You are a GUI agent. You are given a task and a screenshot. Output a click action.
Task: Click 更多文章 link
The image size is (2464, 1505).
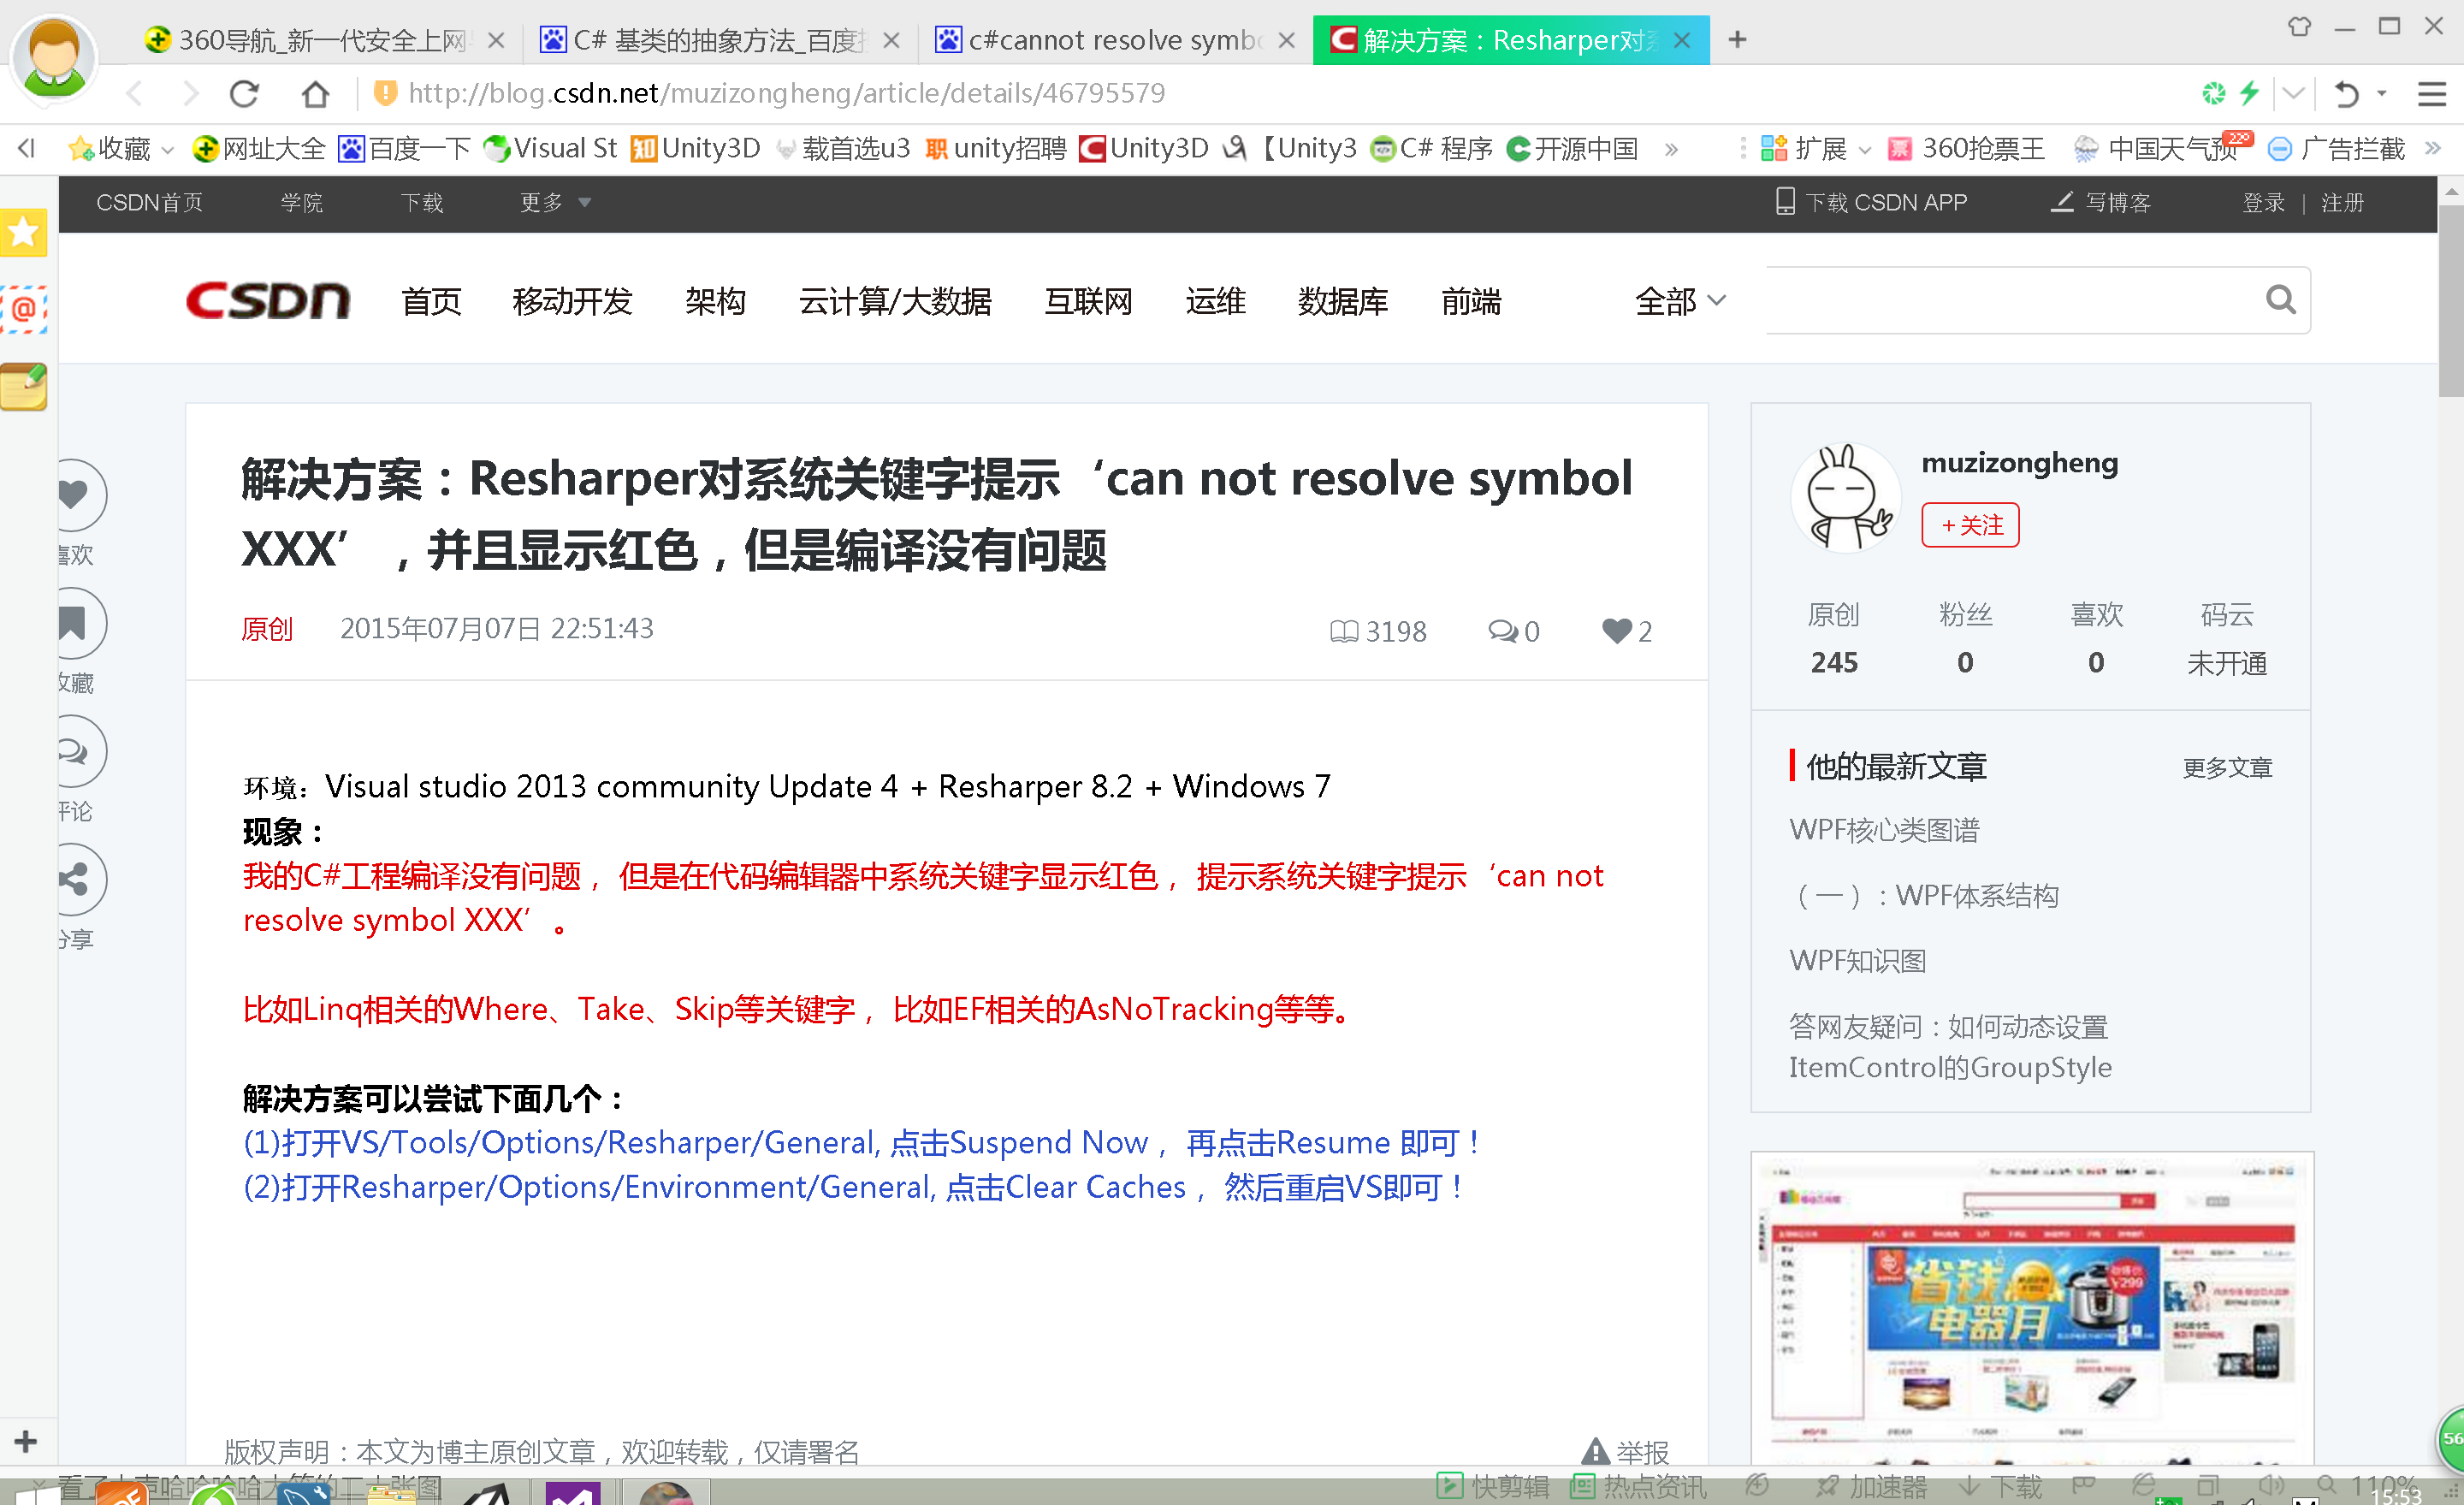[x=2227, y=768]
